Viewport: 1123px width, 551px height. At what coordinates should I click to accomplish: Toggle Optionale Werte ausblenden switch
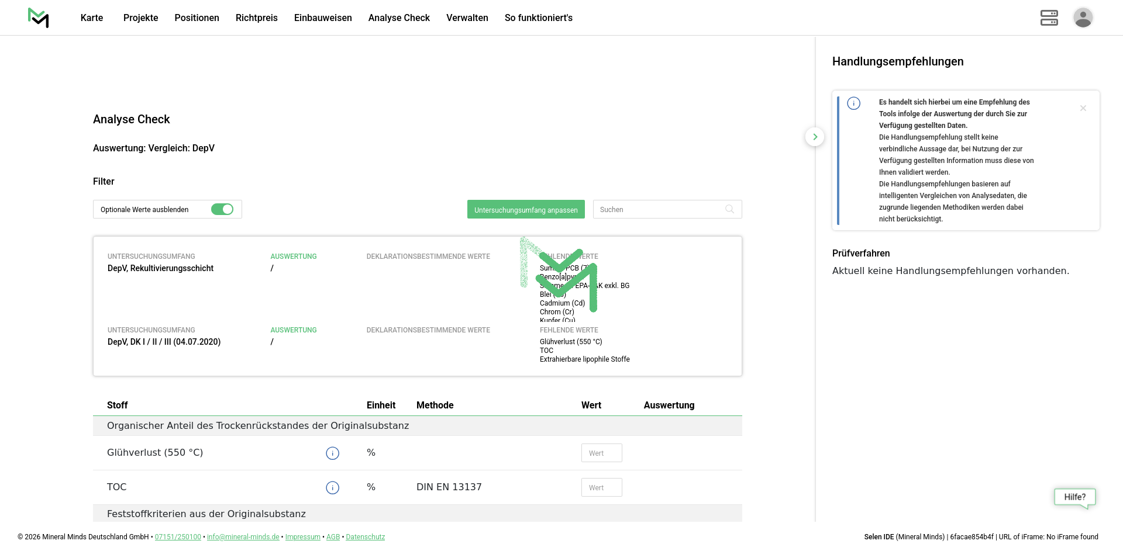[x=222, y=209]
